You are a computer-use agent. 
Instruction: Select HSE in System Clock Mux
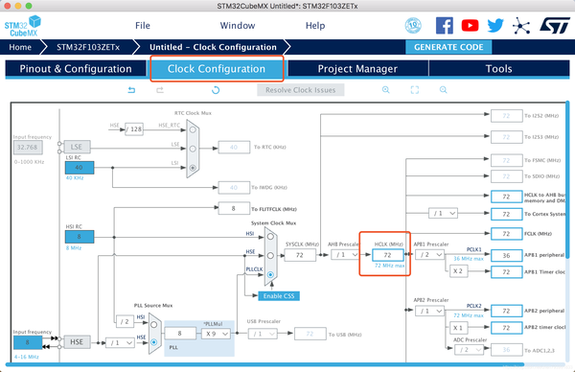click(x=270, y=255)
